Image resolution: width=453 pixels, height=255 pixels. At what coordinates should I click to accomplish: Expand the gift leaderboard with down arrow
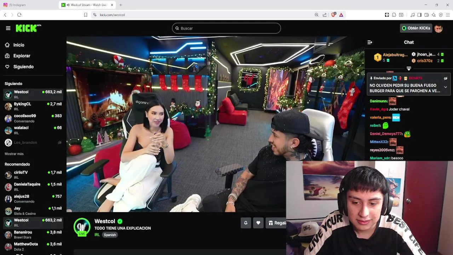(x=409, y=69)
